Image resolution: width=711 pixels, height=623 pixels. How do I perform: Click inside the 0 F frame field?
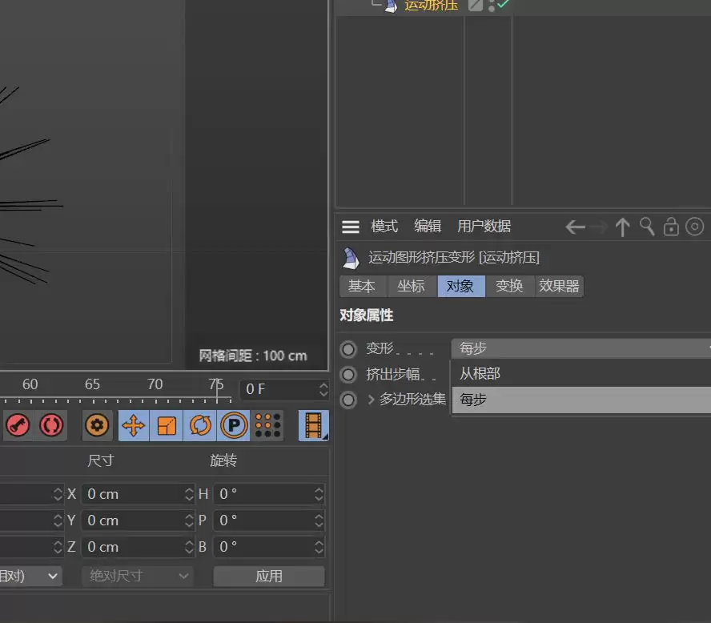point(272,389)
